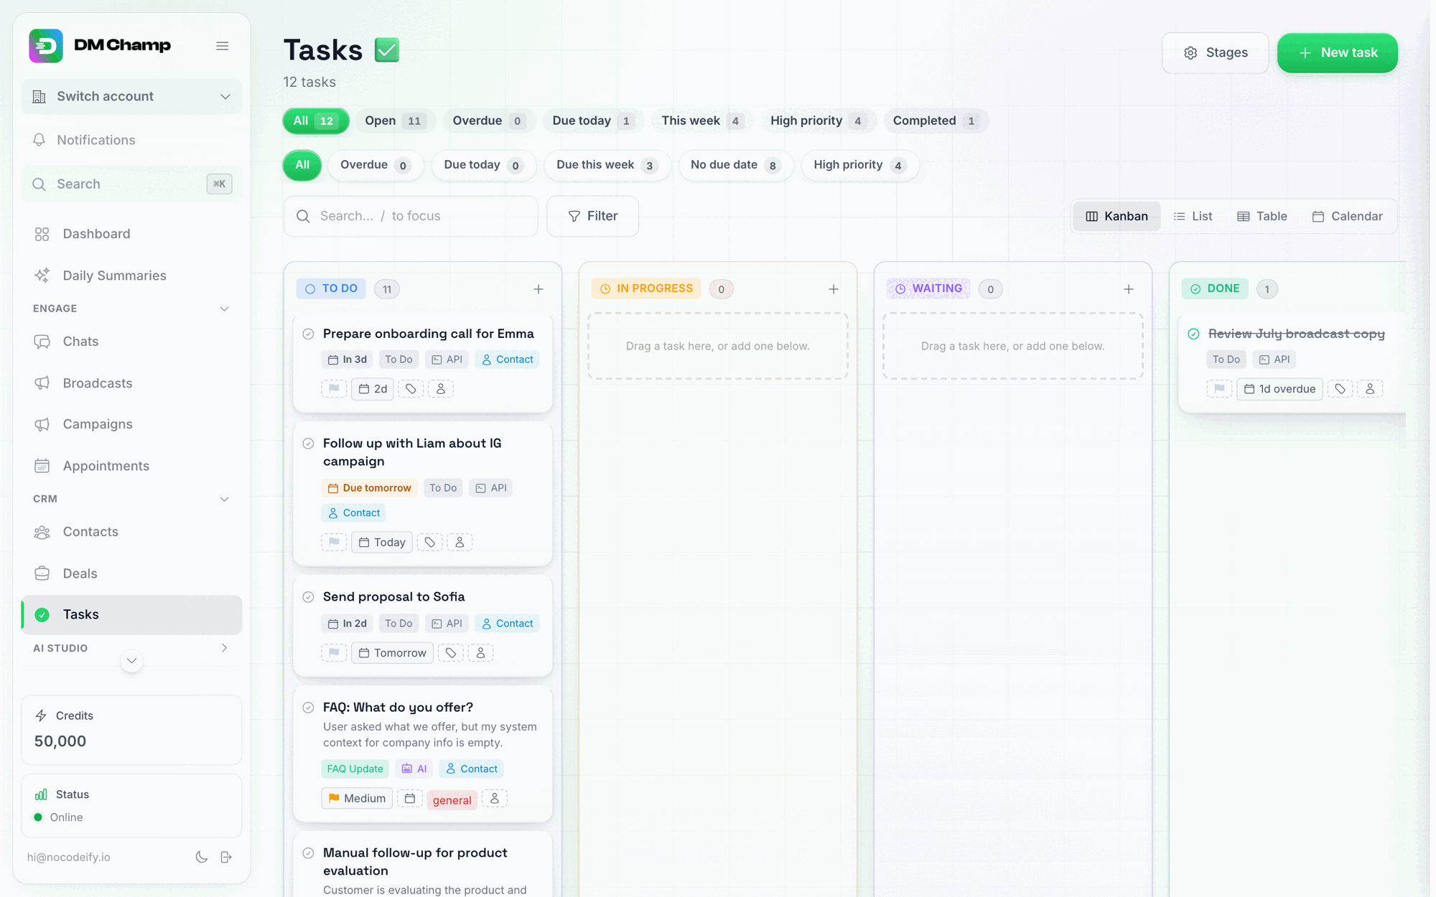The height and width of the screenshot is (897, 1436).
Task: Open Dashboard grid item
Action: coord(131,234)
